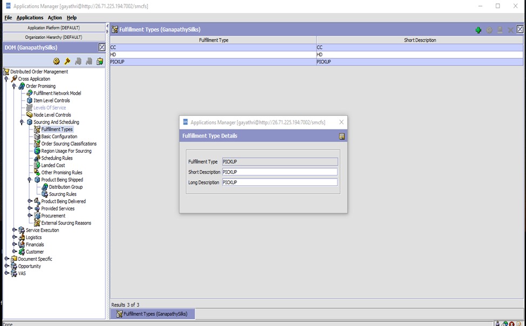
Task: Click Organization Hierarchy (DEFAULT) button
Action: pos(53,37)
